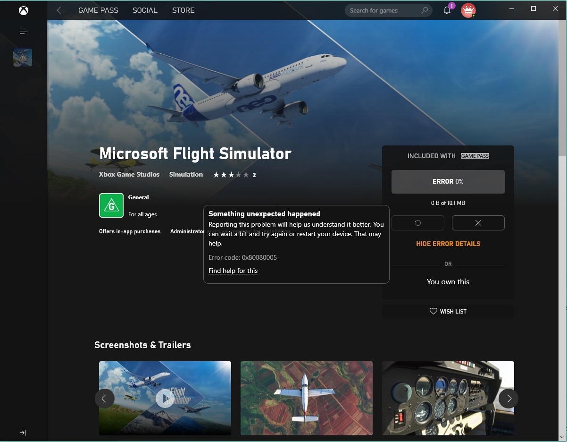Go back with the left arrow
The image size is (567, 442).
(59, 10)
